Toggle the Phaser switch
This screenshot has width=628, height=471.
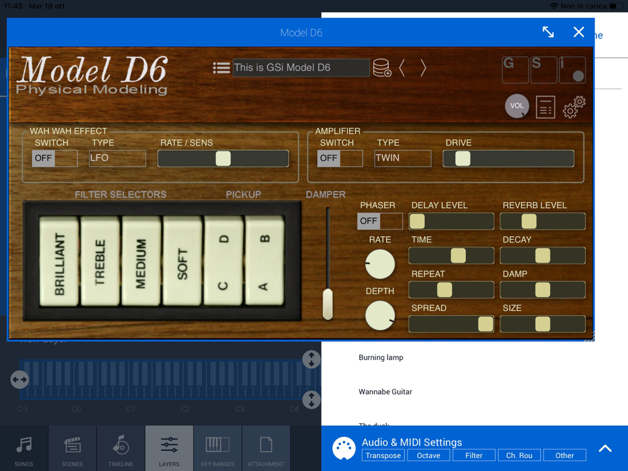tap(380, 221)
